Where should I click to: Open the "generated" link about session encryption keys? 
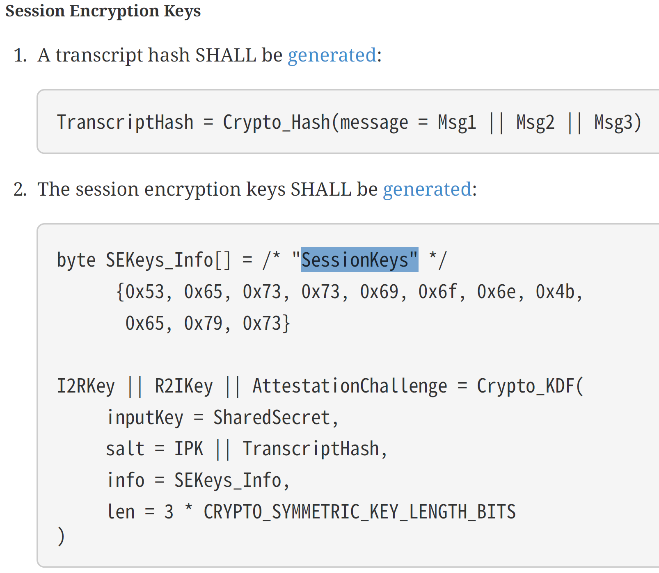click(x=427, y=189)
